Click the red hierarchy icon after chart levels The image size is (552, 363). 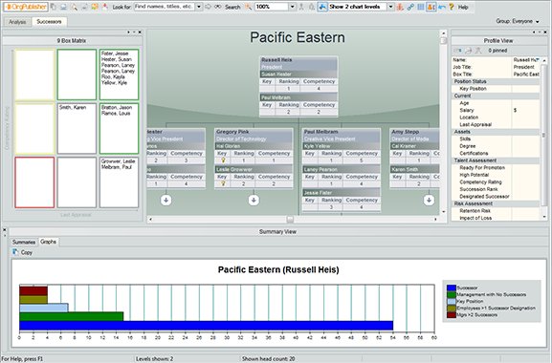[400, 7]
